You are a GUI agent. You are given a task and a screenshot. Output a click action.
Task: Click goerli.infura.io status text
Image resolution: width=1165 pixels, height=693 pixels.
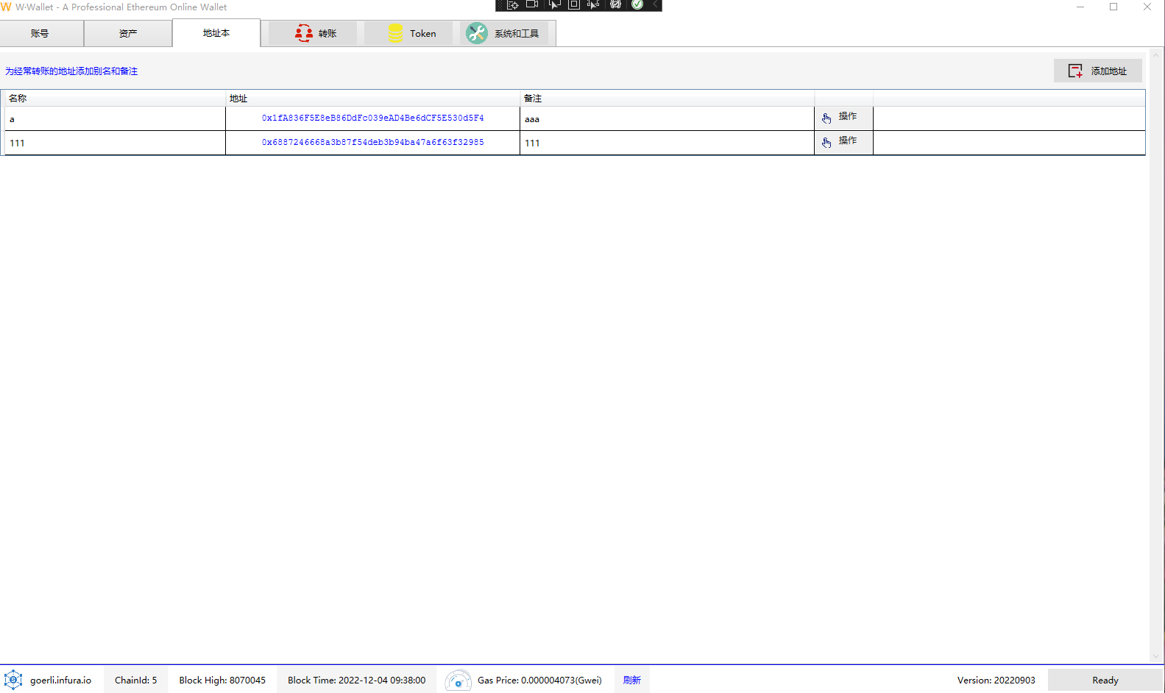61,680
